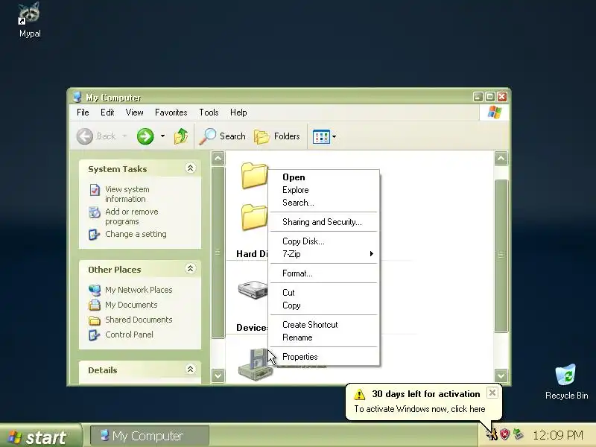Click the My Network Places icon
The image size is (596, 447).
pos(95,290)
